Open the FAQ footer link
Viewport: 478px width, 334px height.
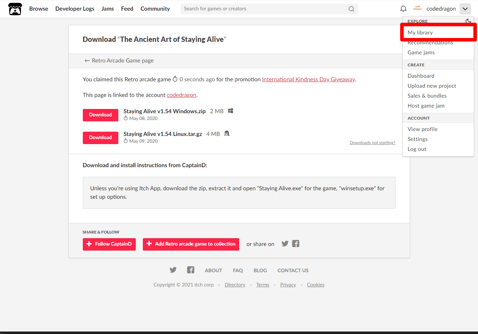tap(238, 270)
